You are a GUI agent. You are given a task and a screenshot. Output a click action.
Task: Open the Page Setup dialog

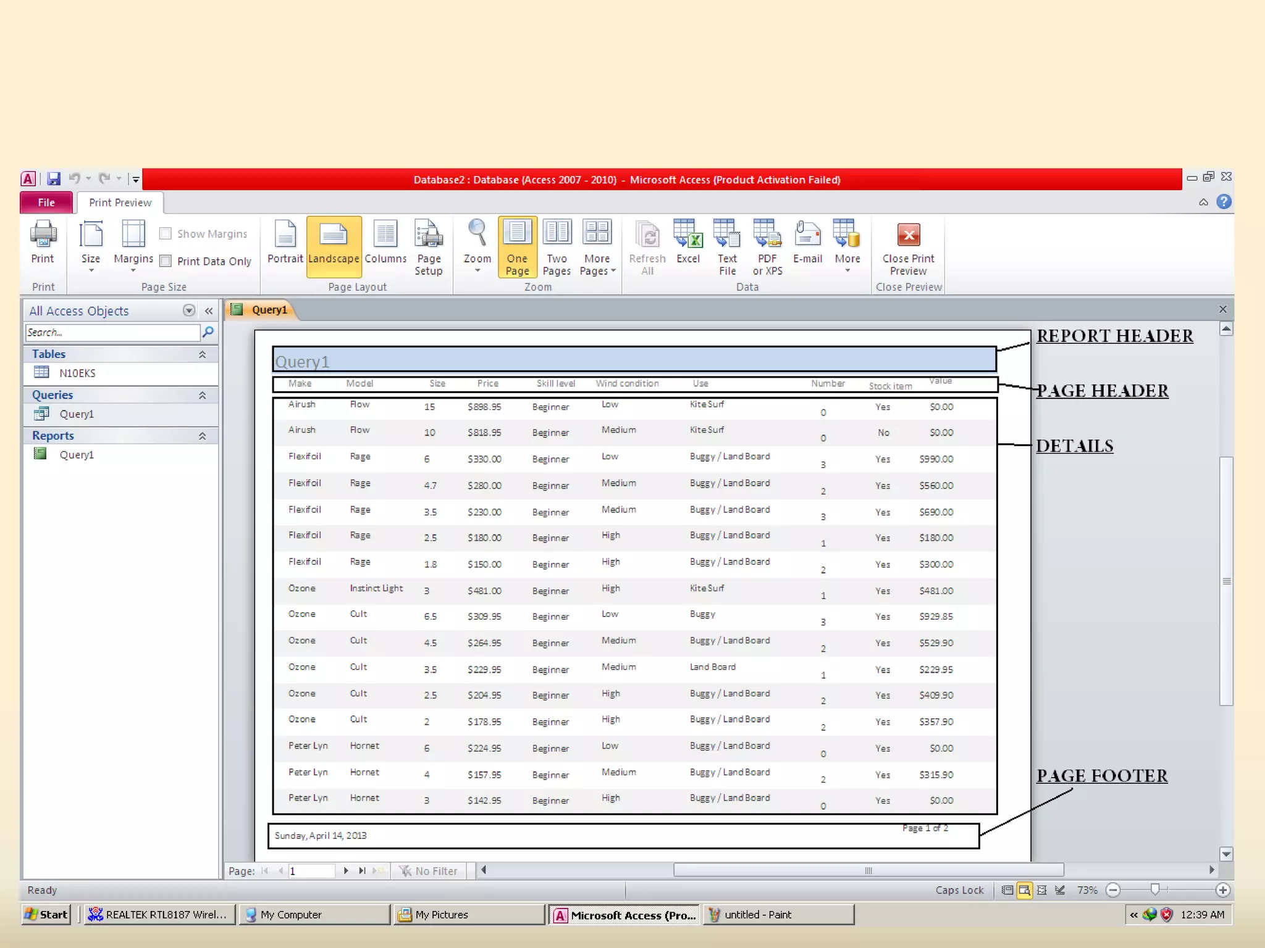point(428,247)
